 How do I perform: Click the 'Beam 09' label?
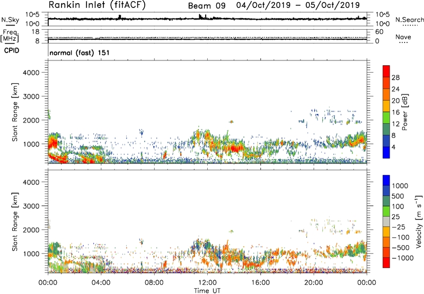click(x=207, y=6)
